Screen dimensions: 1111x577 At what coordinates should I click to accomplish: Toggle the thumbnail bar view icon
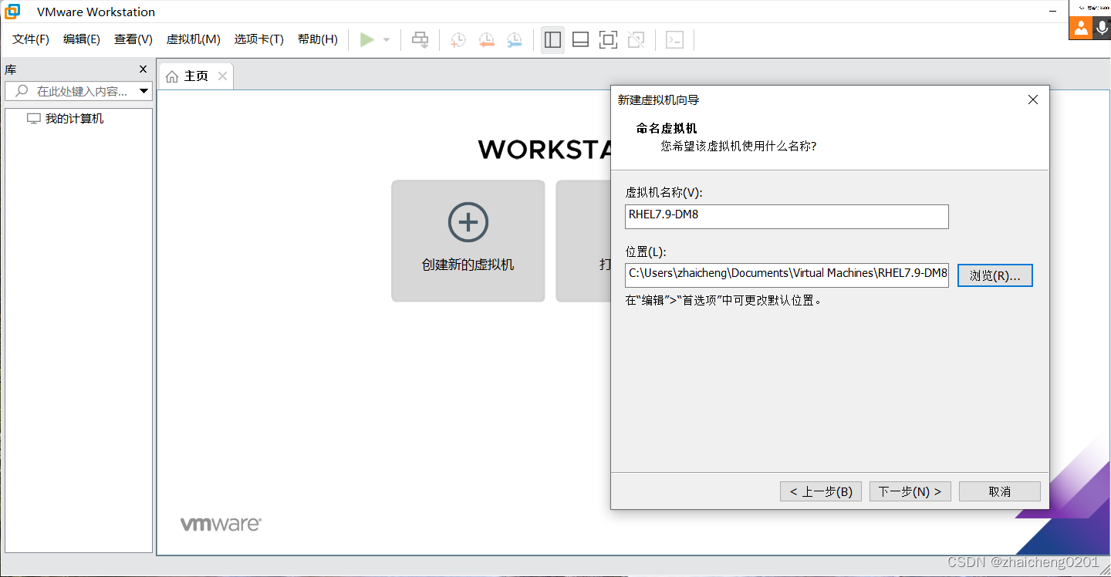pos(580,39)
